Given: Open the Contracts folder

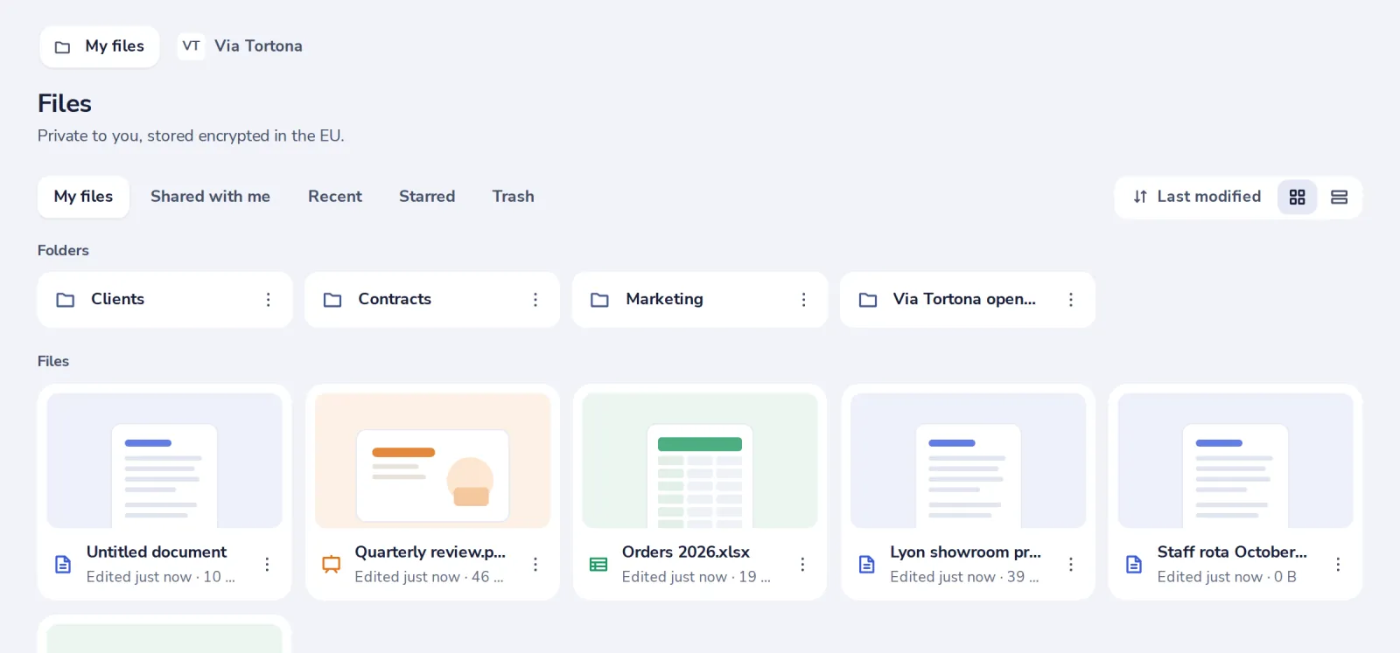Looking at the screenshot, I should click(x=432, y=300).
